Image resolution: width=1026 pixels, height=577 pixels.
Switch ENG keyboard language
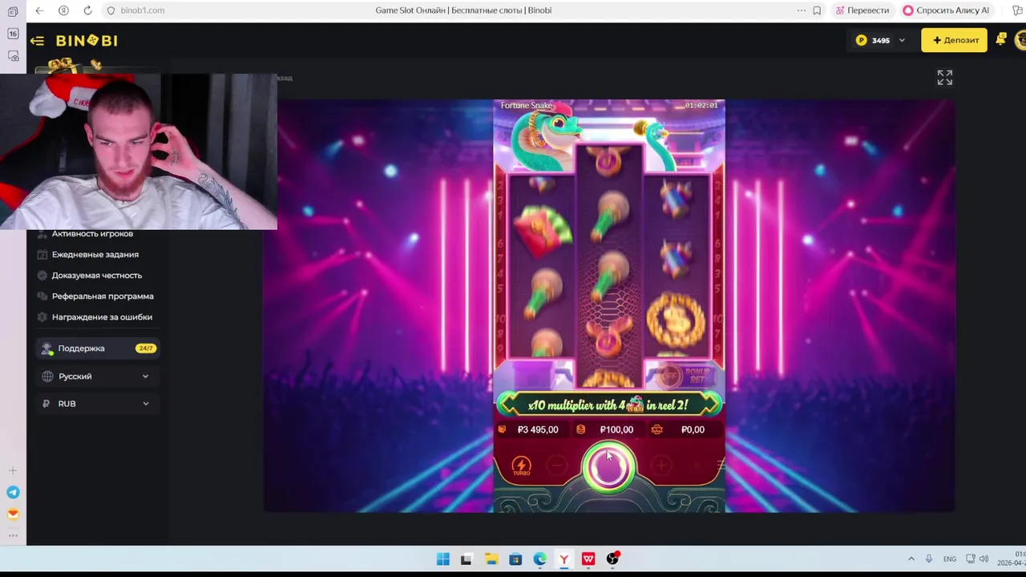point(950,559)
